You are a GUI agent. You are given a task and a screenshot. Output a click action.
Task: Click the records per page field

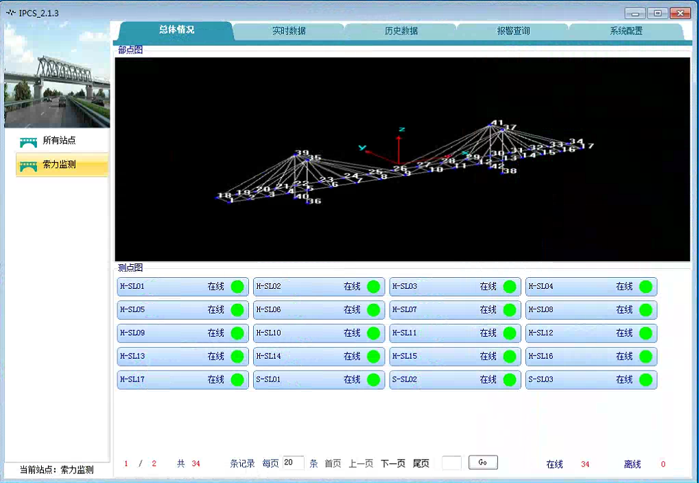(293, 463)
